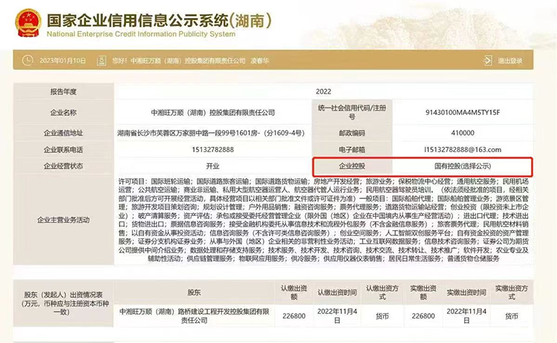The height and width of the screenshot is (343, 557).
Task: Click the 认缴出资额 column header
Action: 294,293
